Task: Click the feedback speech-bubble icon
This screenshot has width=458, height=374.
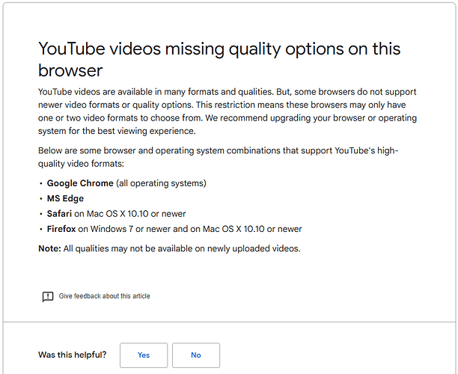Action: tap(48, 296)
